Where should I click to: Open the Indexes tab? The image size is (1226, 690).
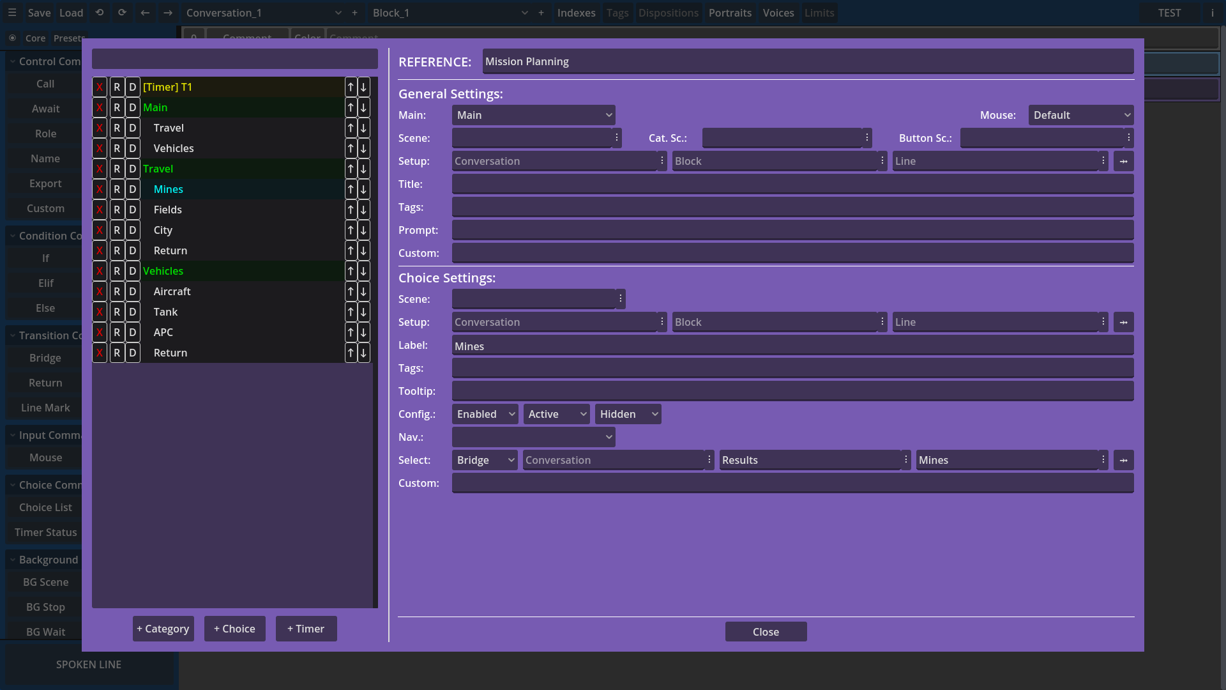click(576, 13)
